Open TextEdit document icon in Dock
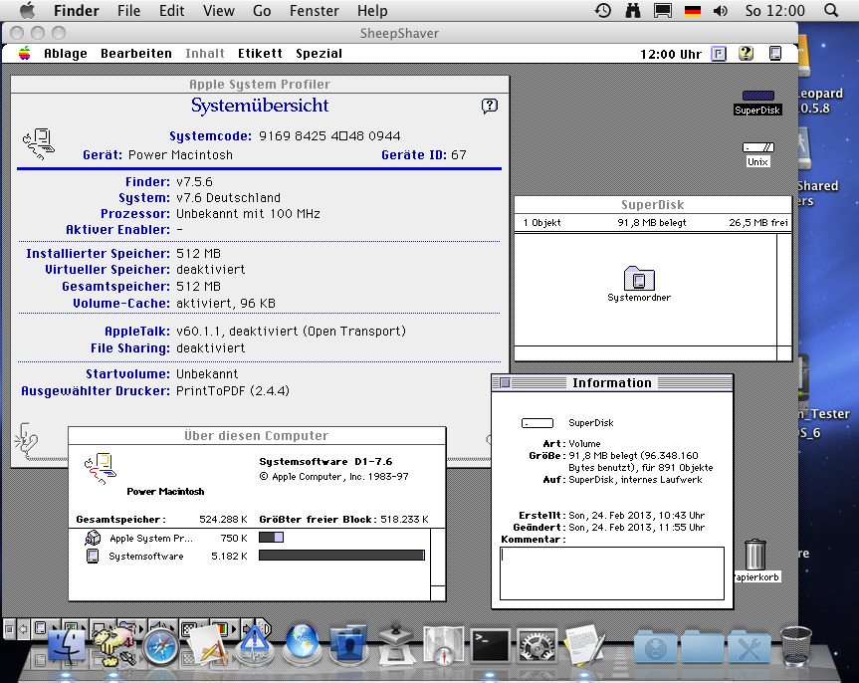The width and height of the screenshot is (859, 683). [x=584, y=645]
